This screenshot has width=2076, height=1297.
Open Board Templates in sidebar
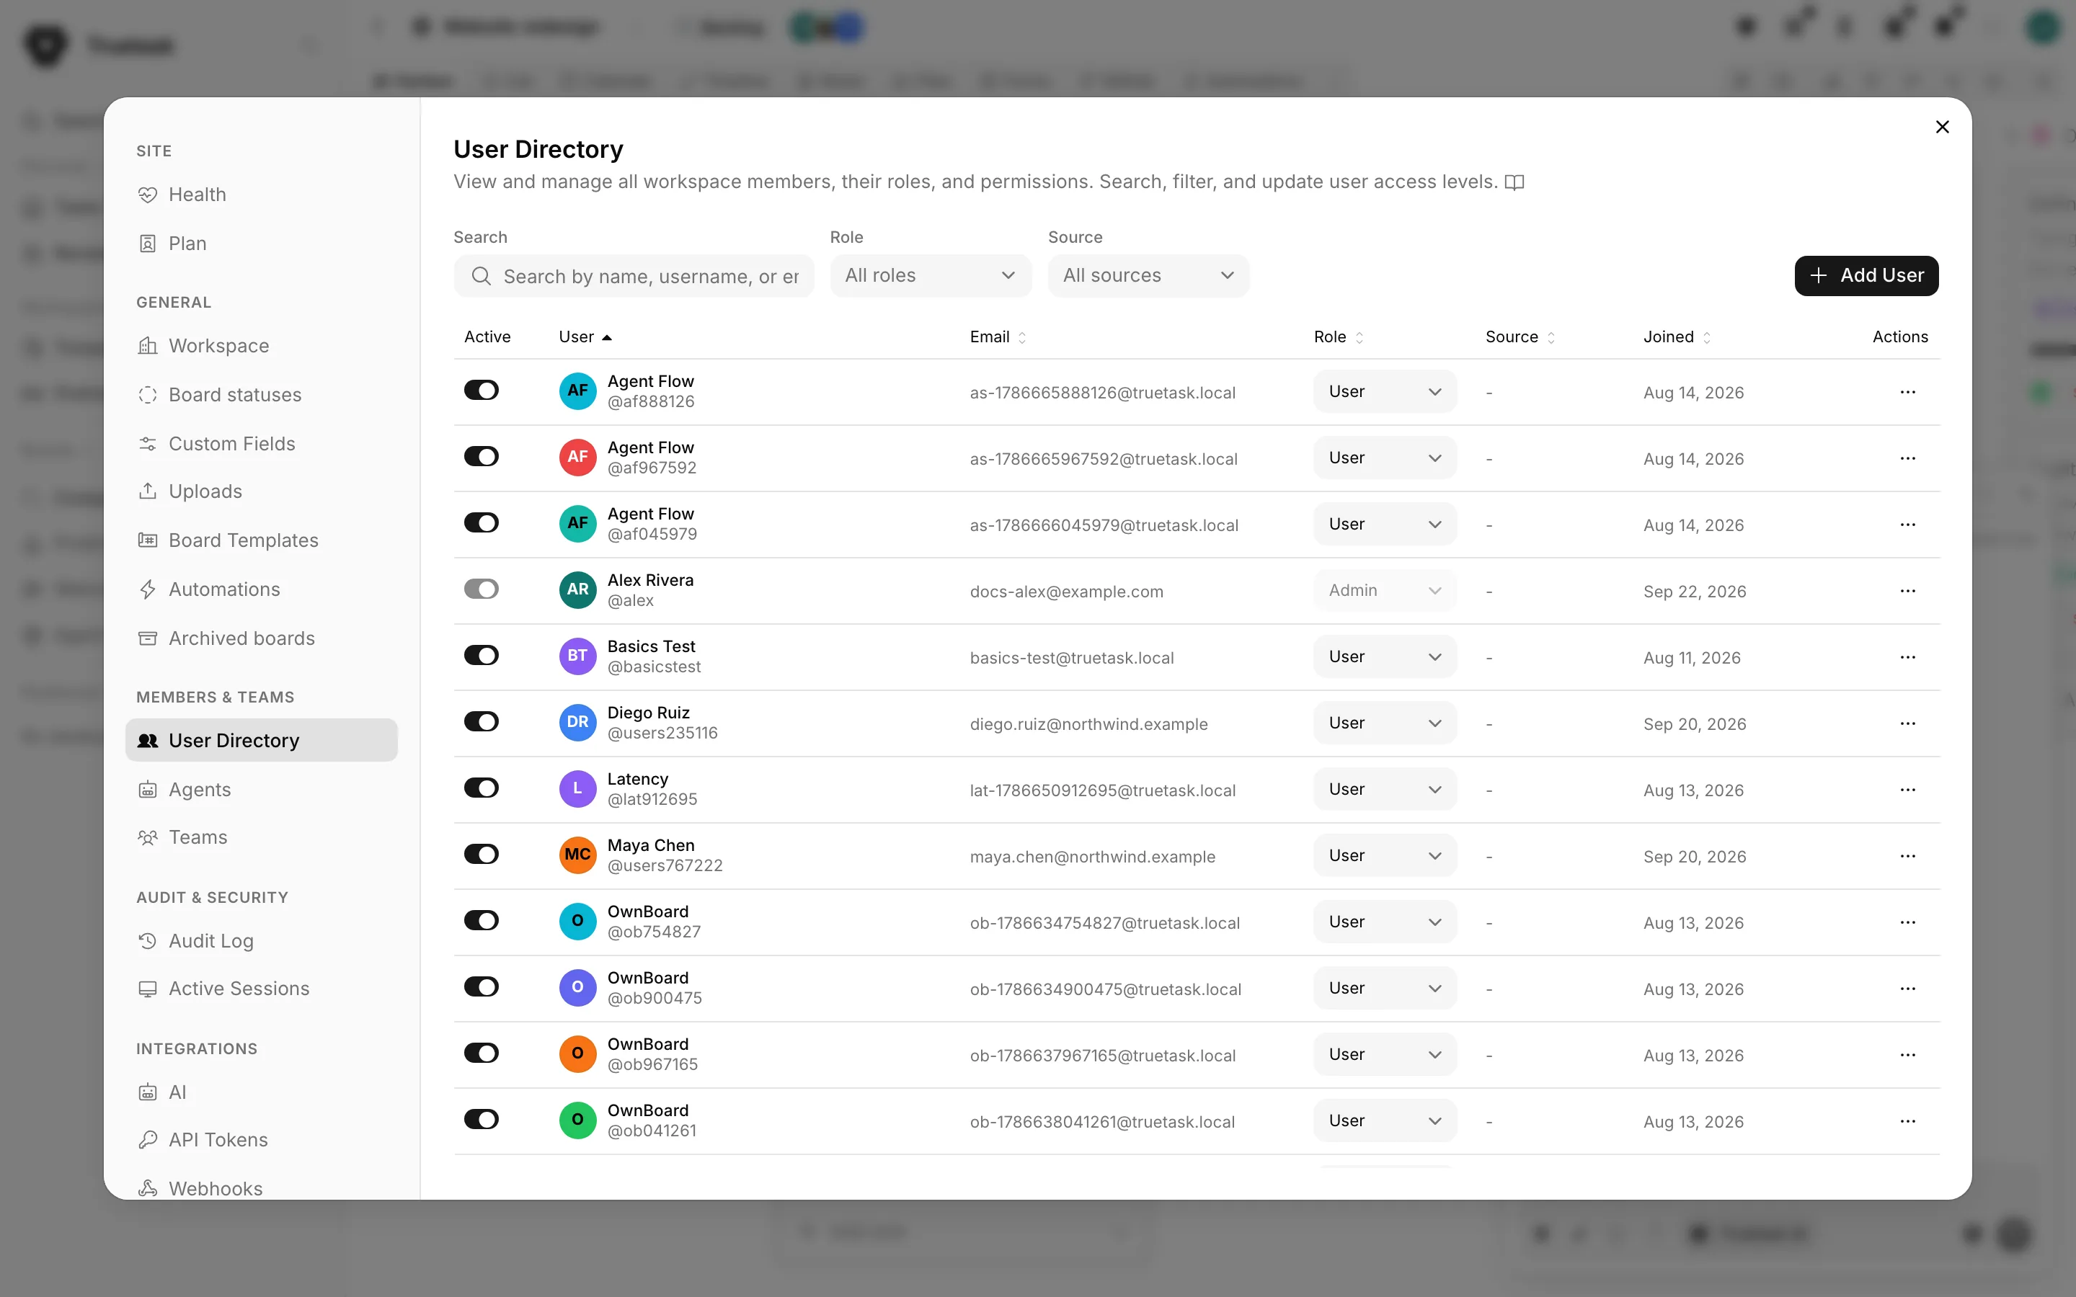pos(261,540)
